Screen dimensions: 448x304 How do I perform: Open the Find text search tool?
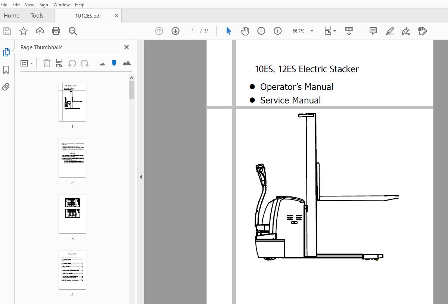[73, 31]
